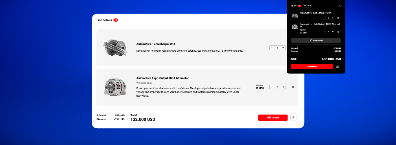The image size is (396, 145).
Task: Click the download icon in My list popup
Action: [337, 67]
